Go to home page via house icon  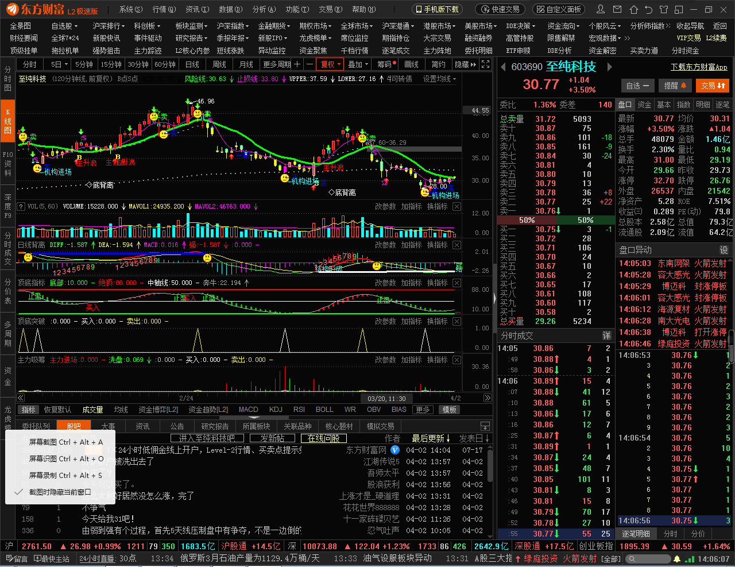(x=633, y=9)
